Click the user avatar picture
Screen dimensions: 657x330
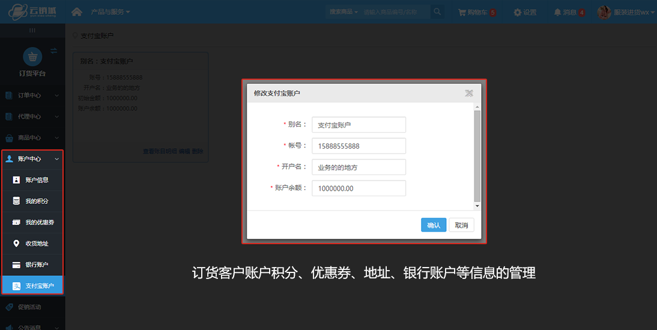[x=604, y=12]
